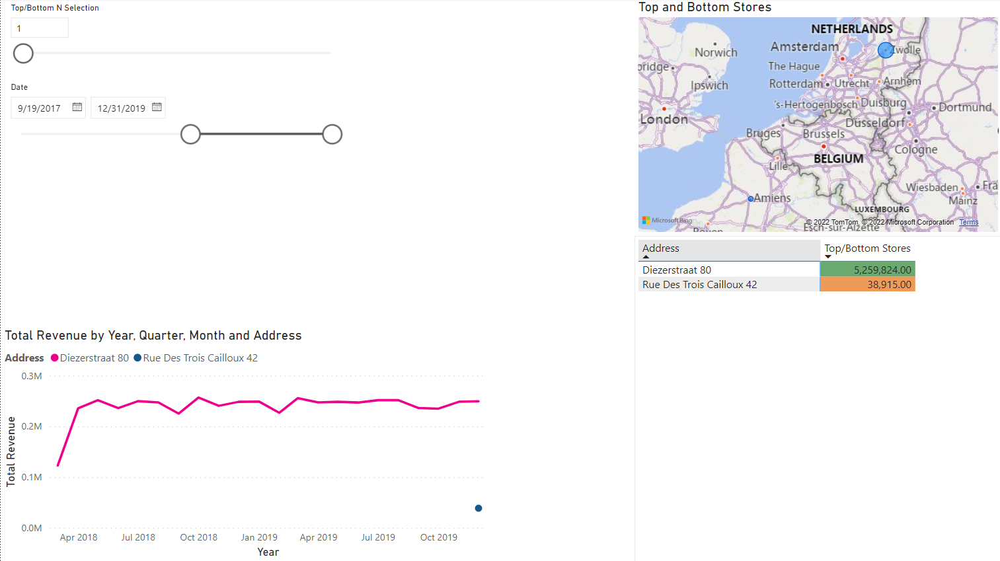Click the 'Total Revenue by Year, Quarter, Month and Address' title

coord(153,336)
